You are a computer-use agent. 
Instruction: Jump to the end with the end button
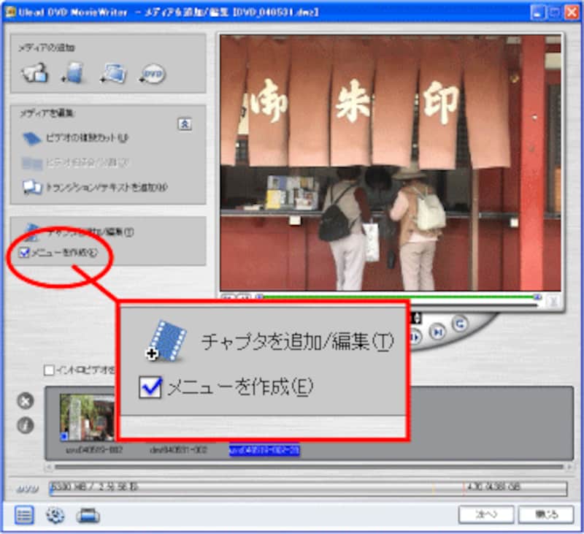click(437, 333)
